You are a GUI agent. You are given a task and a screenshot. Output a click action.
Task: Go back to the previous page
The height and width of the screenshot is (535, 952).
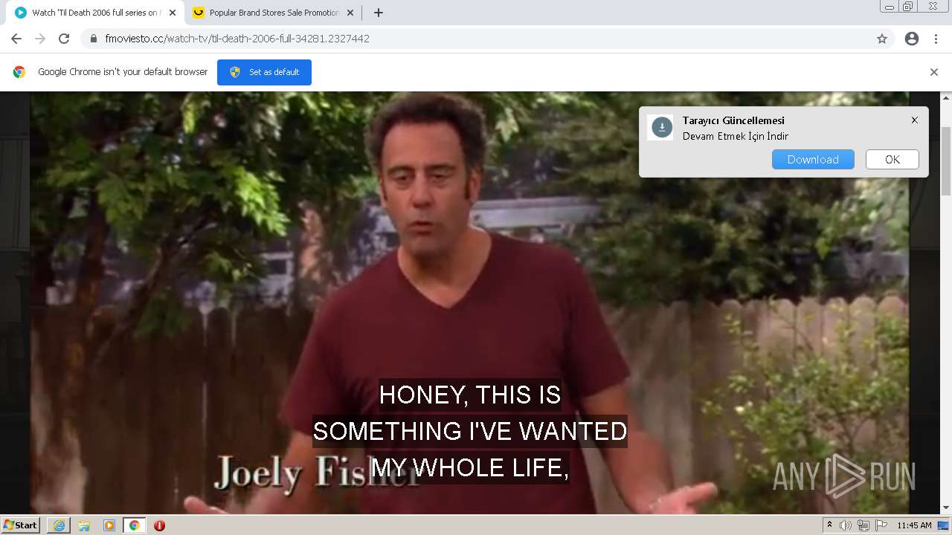16,39
